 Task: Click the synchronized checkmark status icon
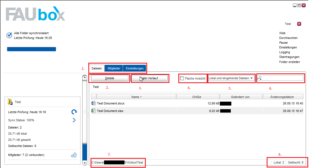pyautogui.click(x=9, y=35)
